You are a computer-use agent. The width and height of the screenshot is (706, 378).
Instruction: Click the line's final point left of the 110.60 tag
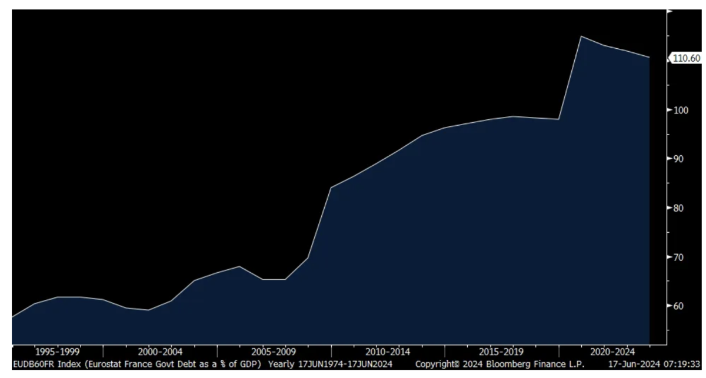[x=649, y=57]
